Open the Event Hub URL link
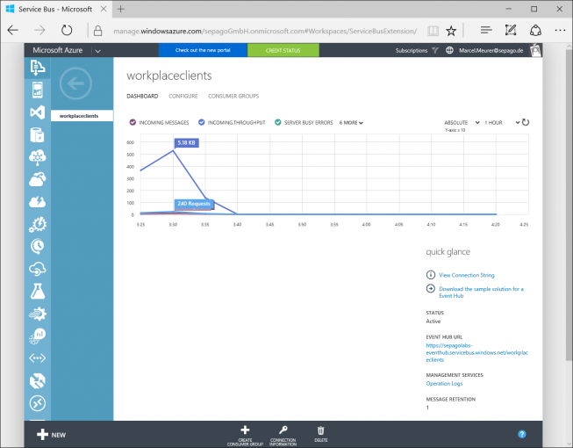573x448 pixels. coord(476,352)
